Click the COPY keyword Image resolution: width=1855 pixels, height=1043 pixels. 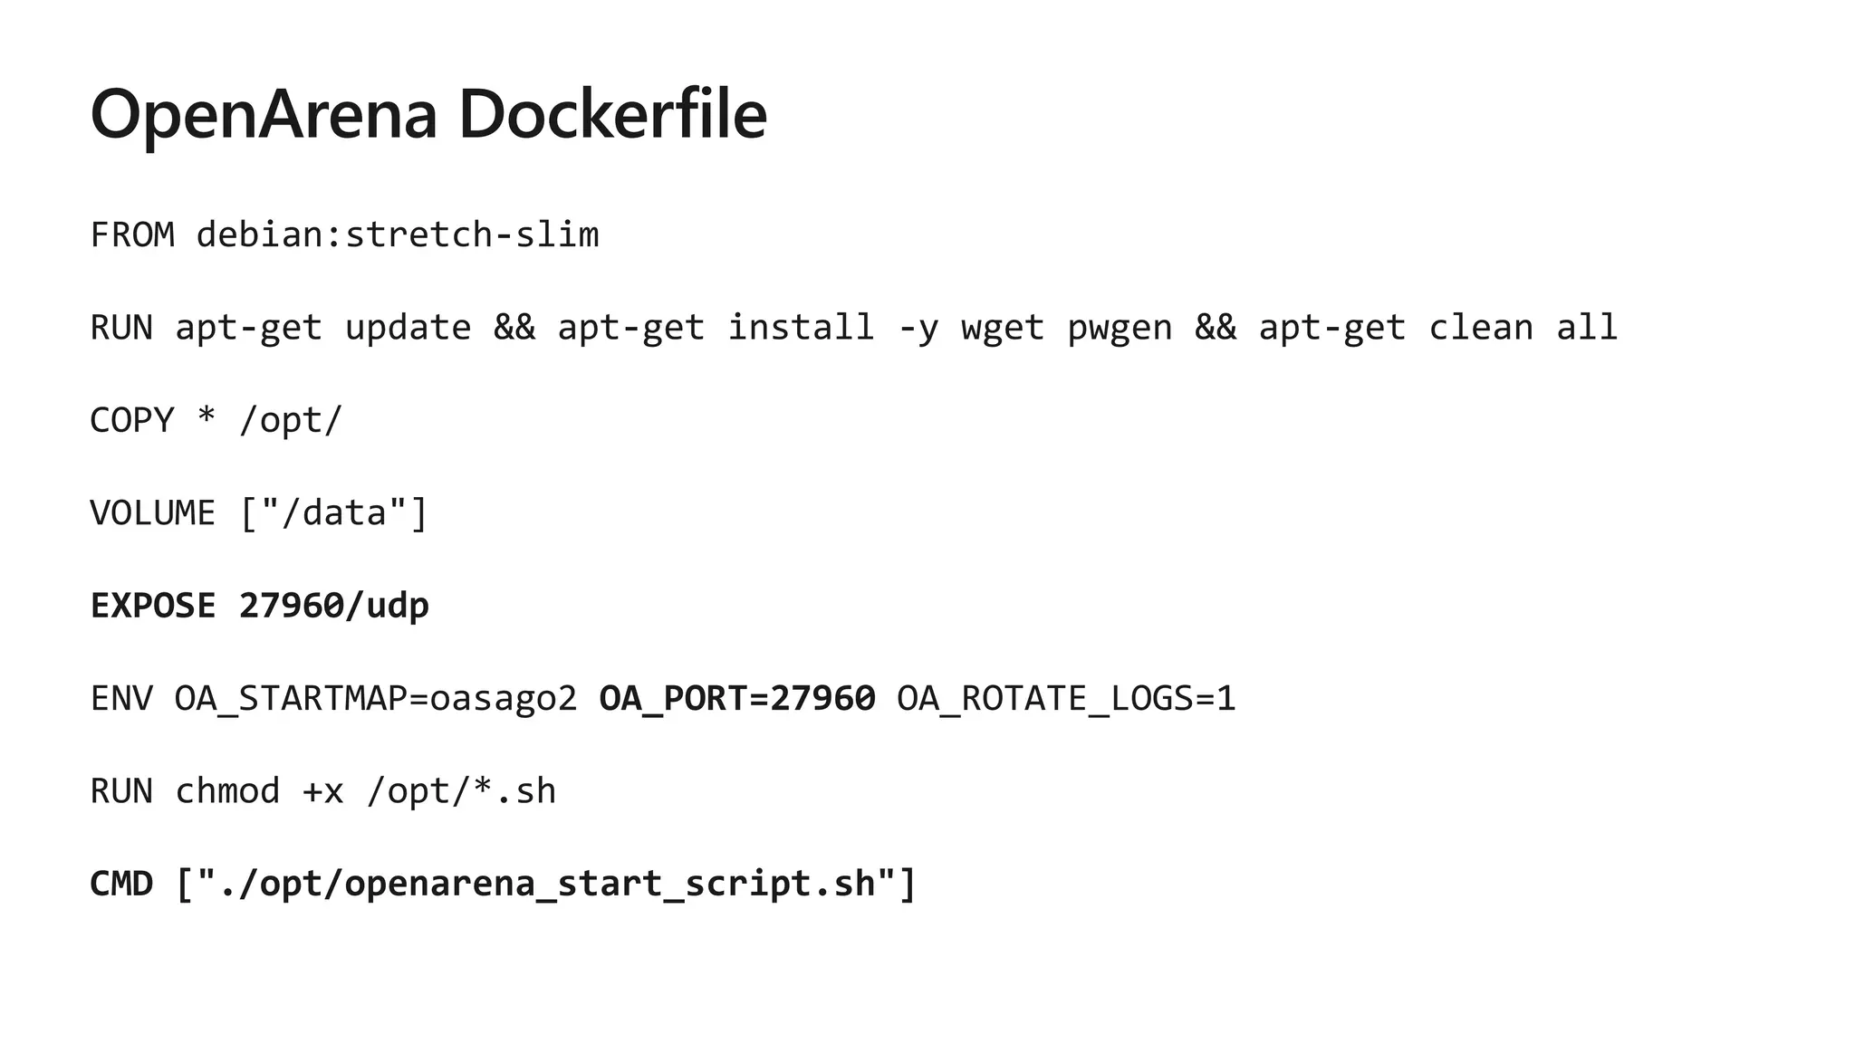[132, 421]
